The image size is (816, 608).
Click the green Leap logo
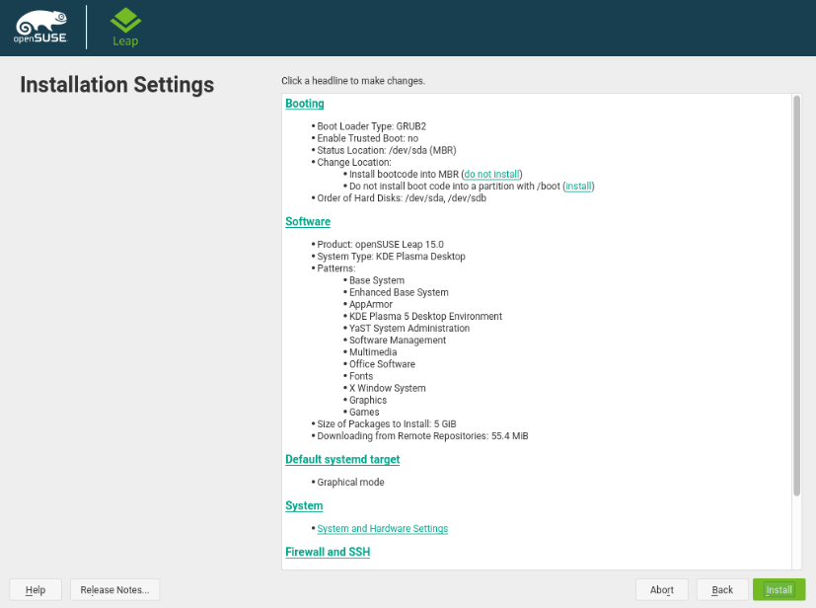point(125,27)
